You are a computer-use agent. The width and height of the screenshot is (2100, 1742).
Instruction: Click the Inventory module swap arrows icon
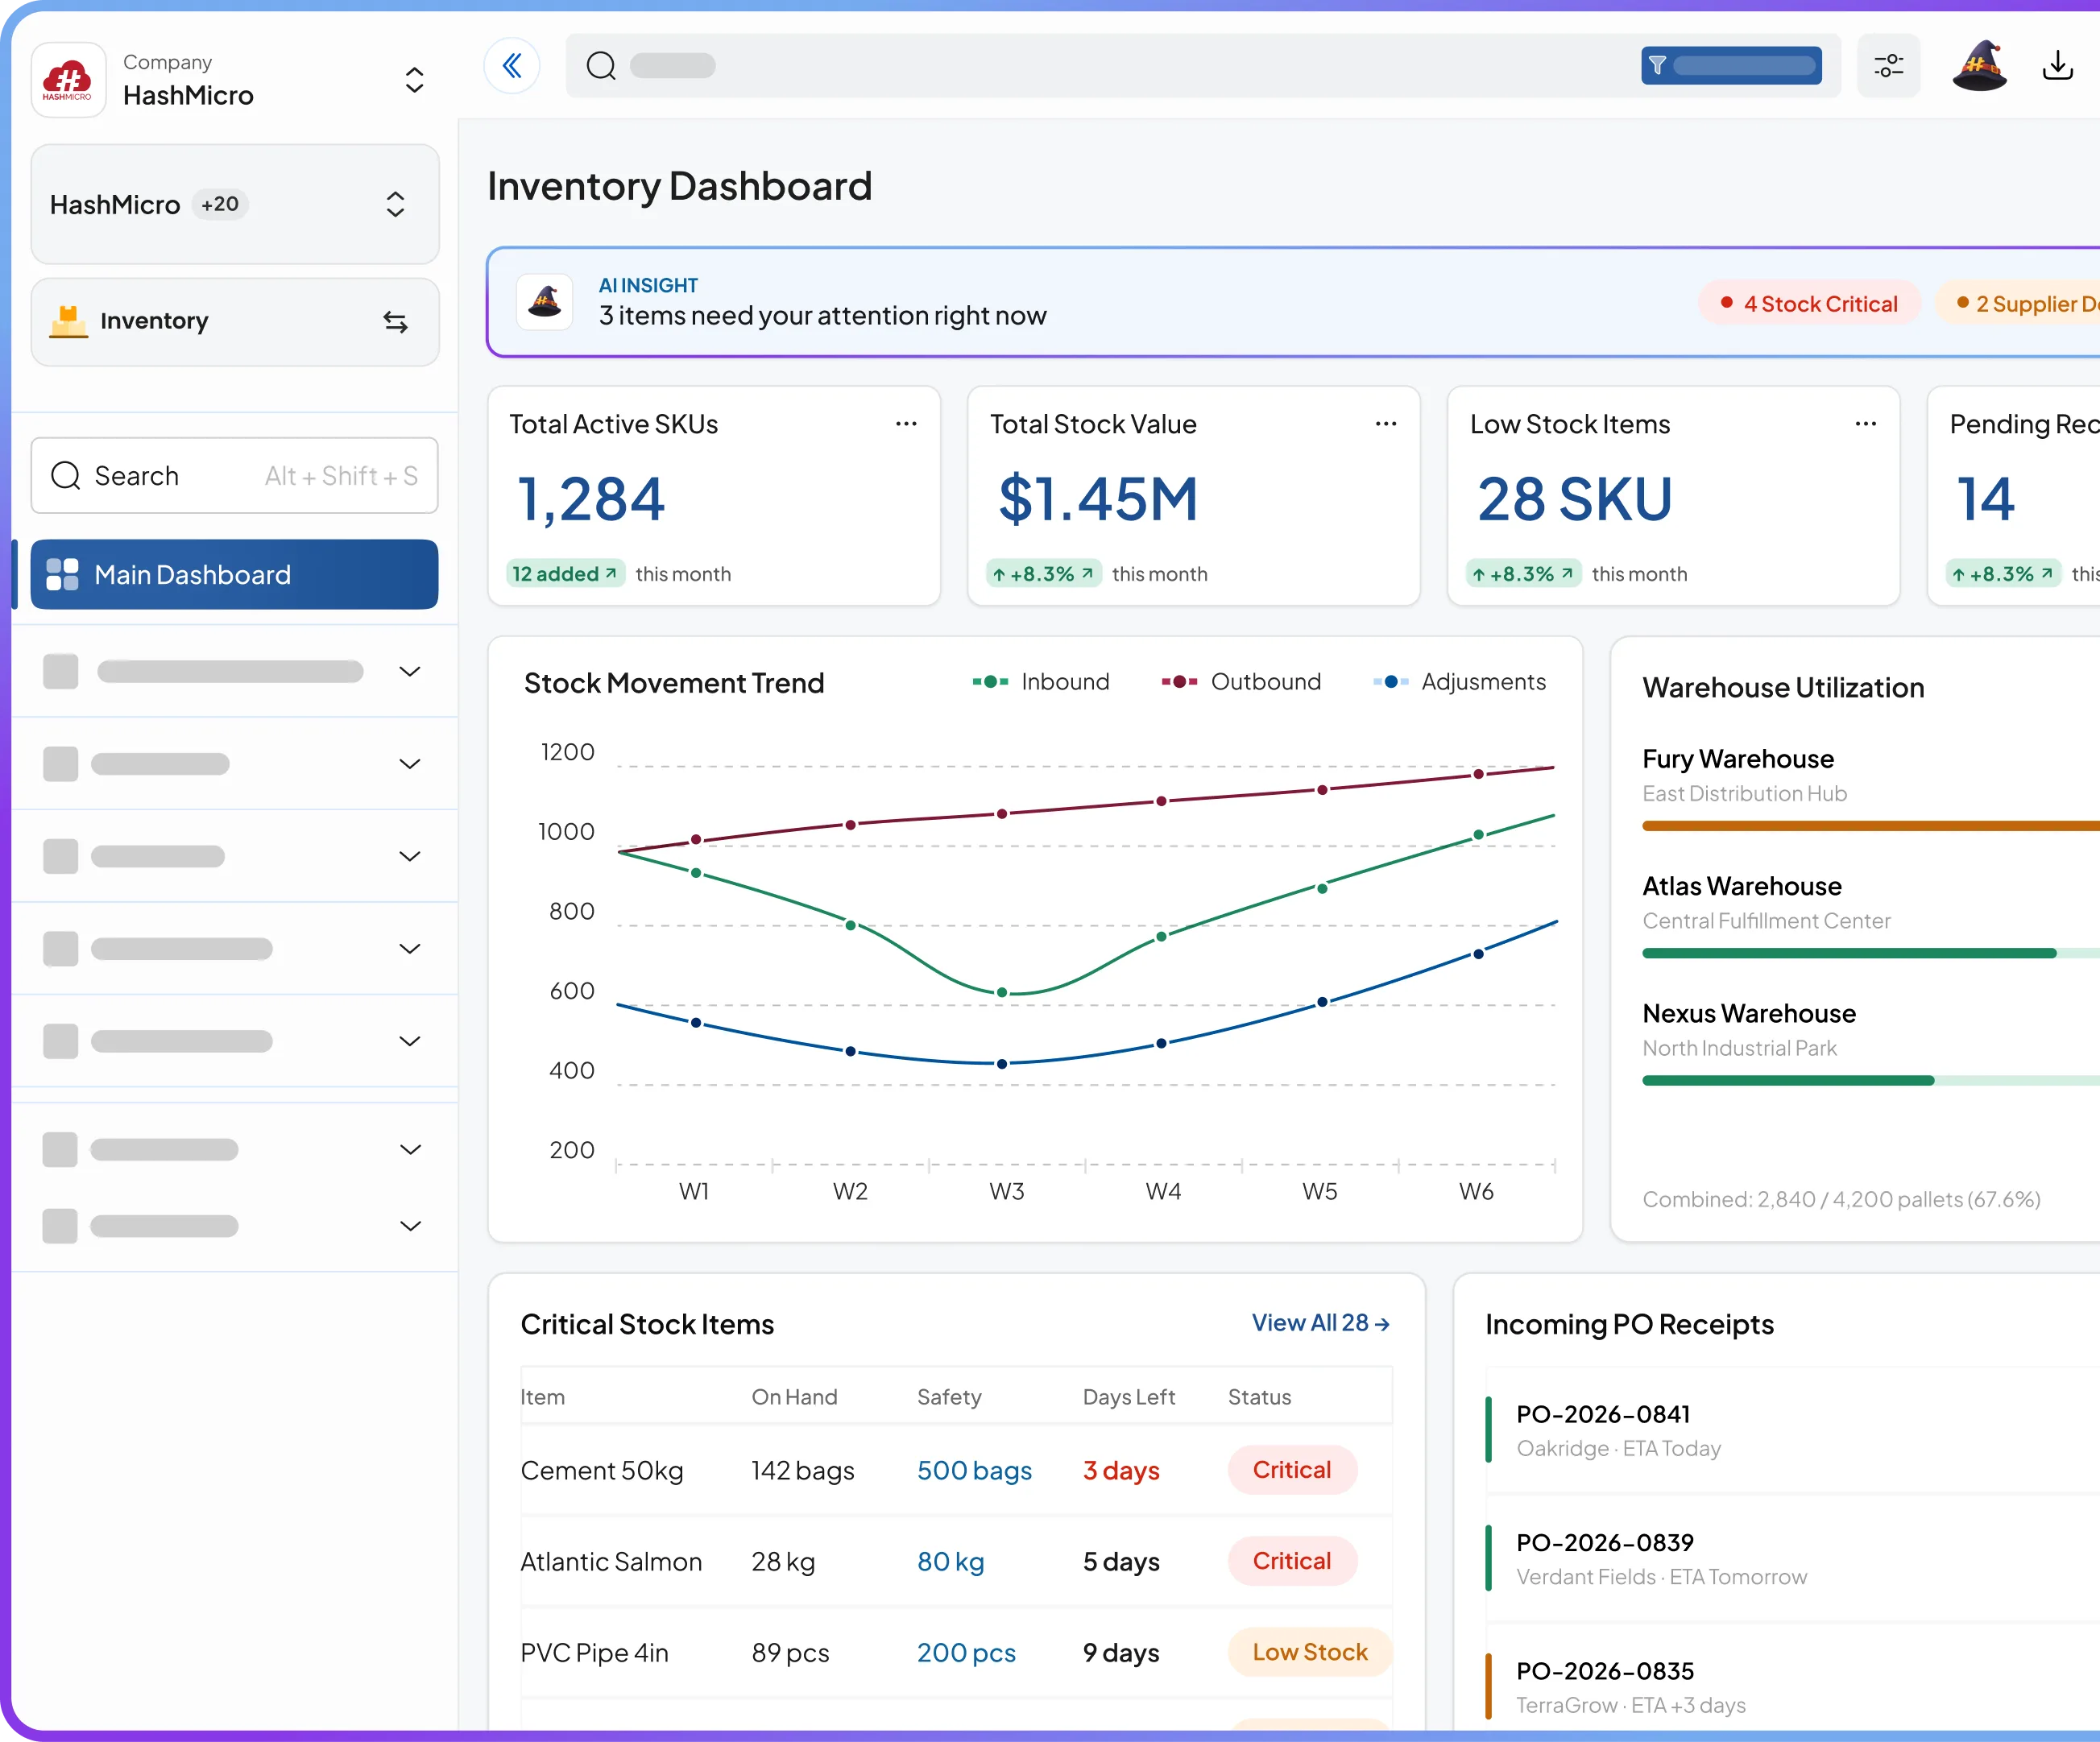[x=395, y=322]
